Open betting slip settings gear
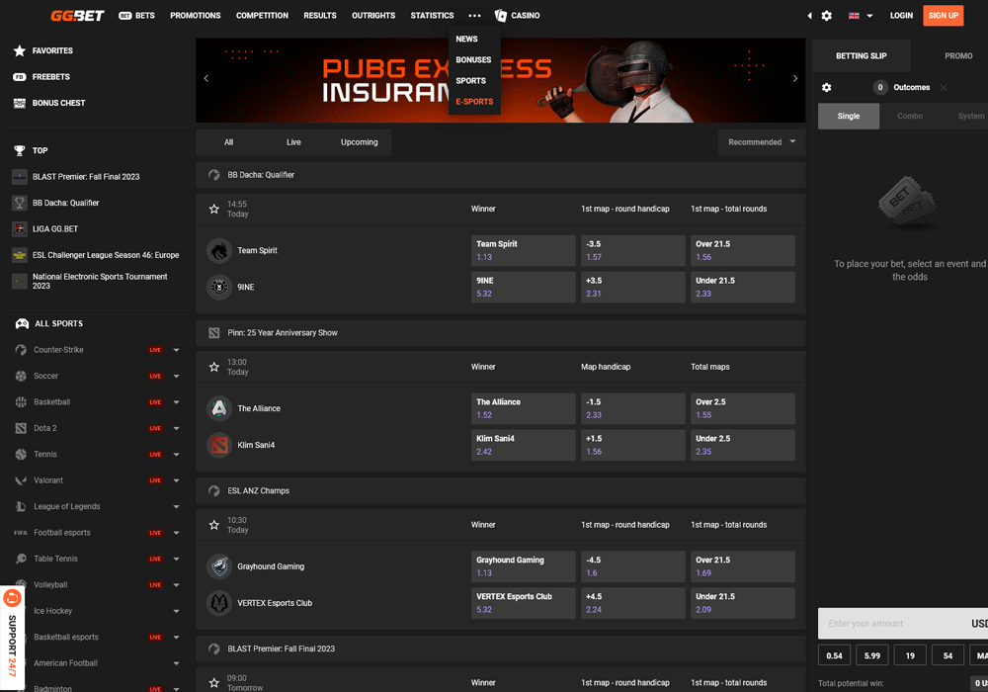 [x=827, y=88]
